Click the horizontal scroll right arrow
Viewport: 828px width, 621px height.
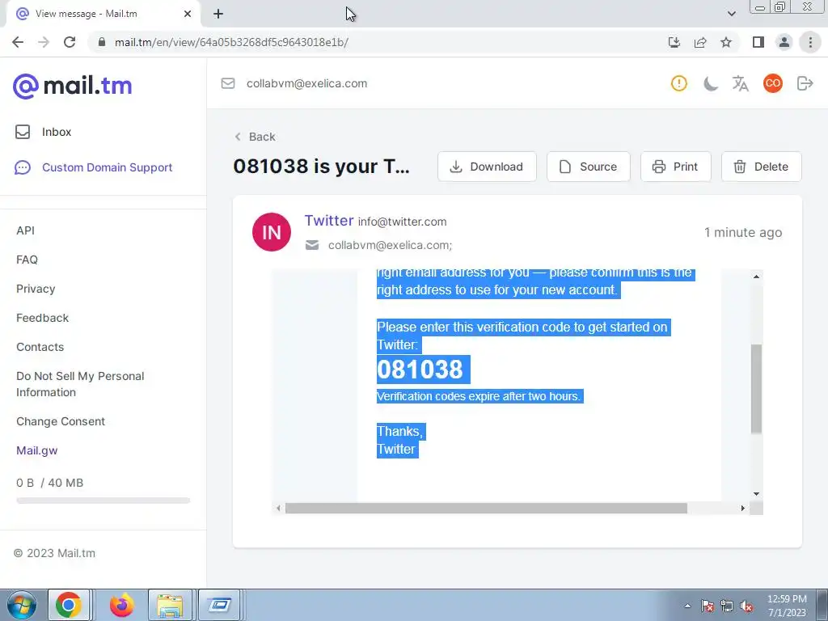pyautogui.click(x=742, y=508)
